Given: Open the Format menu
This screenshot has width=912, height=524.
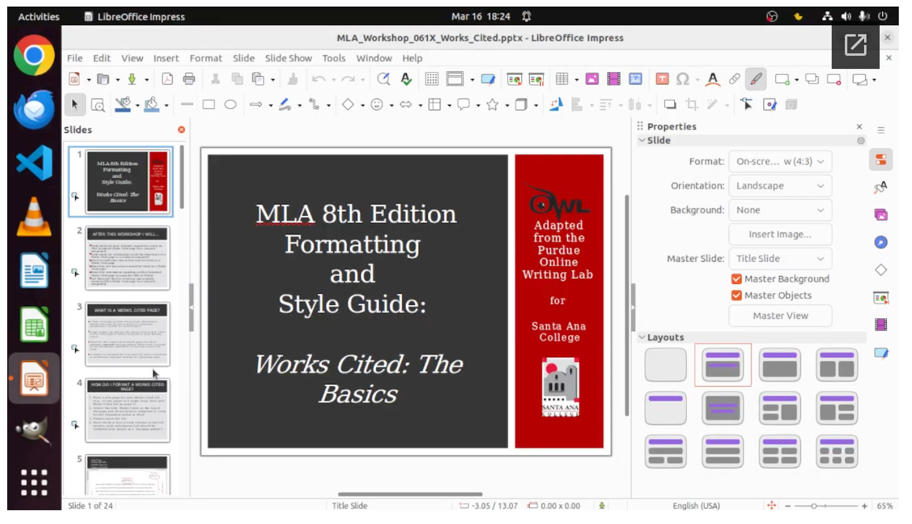Looking at the screenshot, I should click(x=206, y=58).
